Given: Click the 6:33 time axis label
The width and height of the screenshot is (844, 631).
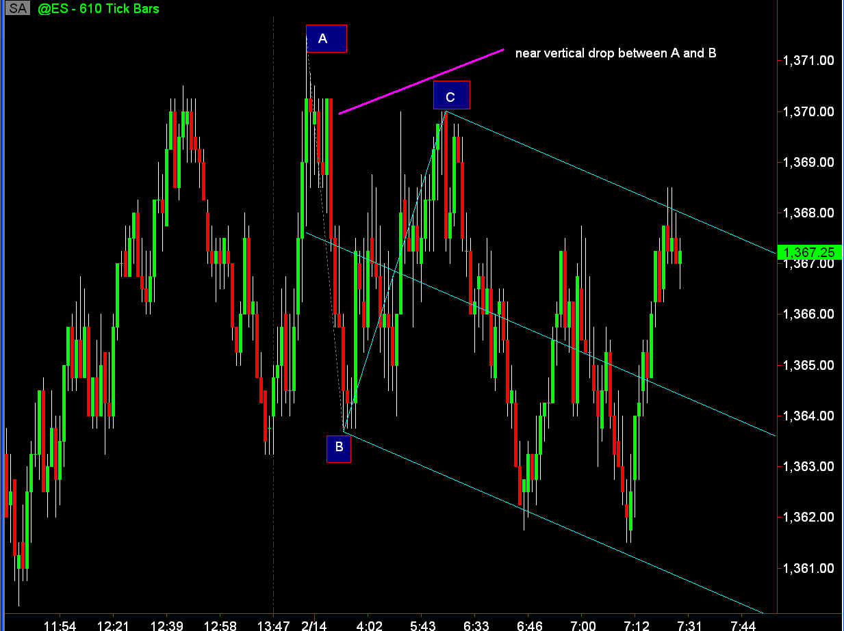Looking at the screenshot, I should (476, 624).
